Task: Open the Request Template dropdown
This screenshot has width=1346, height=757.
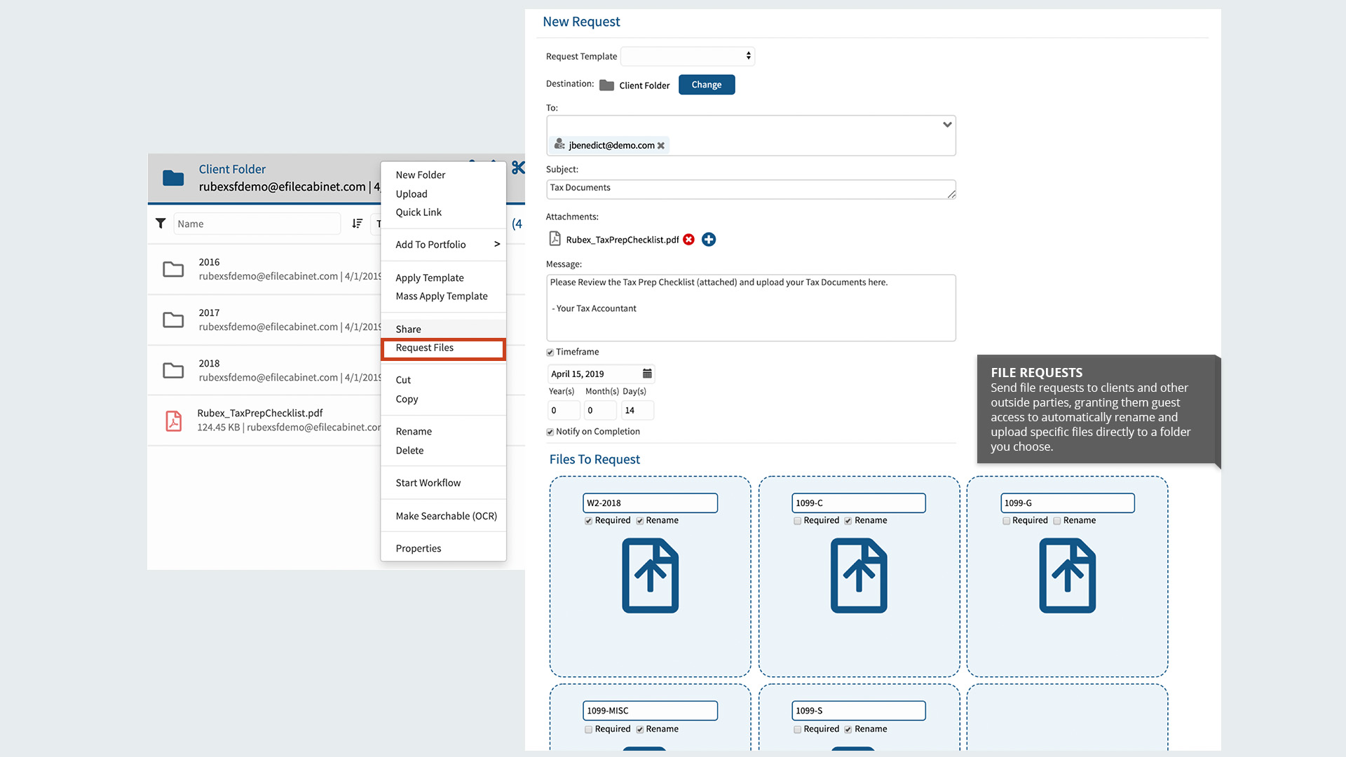Action: (x=687, y=56)
